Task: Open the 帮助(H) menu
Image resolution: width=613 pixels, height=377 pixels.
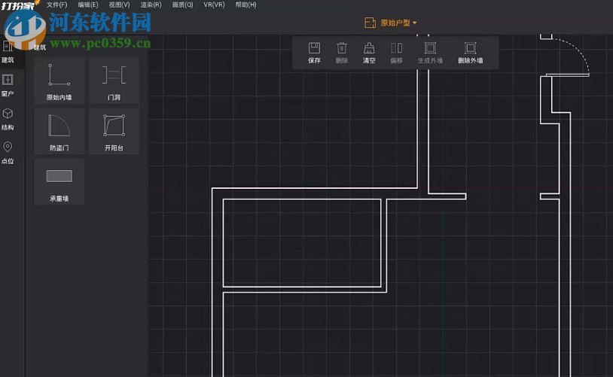Action: 246,5
